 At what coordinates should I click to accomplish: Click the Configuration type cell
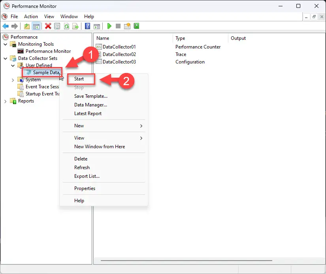point(190,62)
